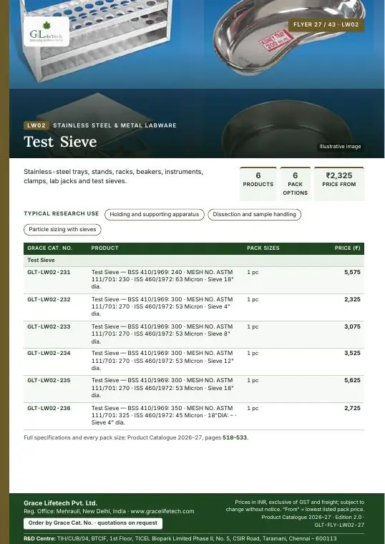This screenshot has height=544, width=385.
Task: Select the Dissection and sample handling chip
Action: [254, 215]
